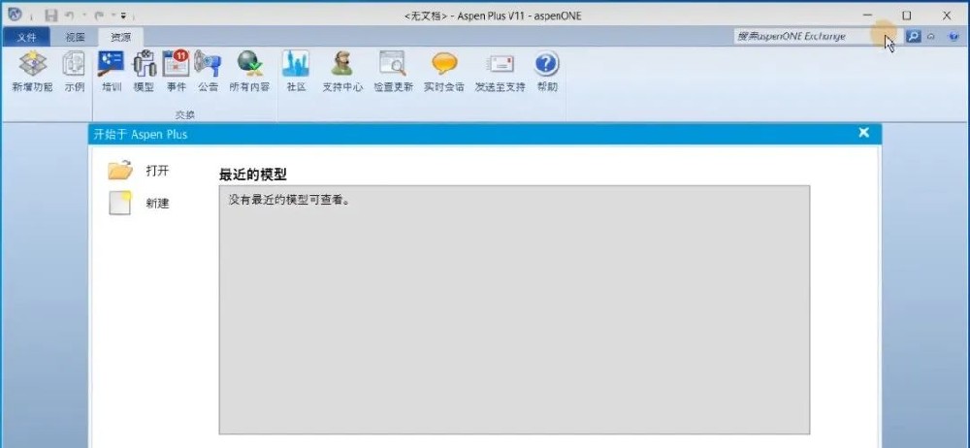Open 所有内容 (All Content) globe icon
This screenshot has width=970, height=448.
pyautogui.click(x=250, y=63)
